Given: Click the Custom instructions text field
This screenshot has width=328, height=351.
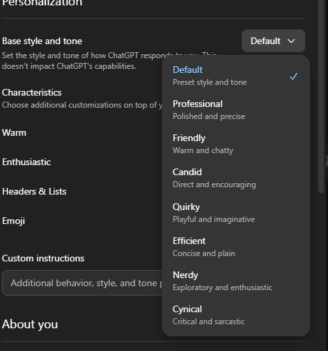Looking at the screenshot, I should (x=82, y=283).
